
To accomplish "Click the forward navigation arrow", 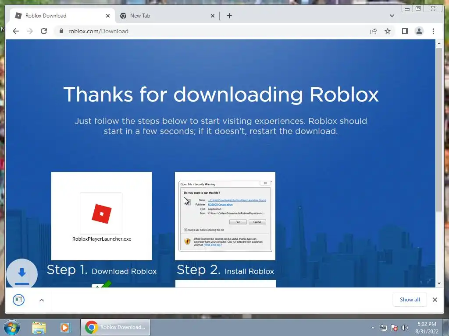I will click(30, 31).
